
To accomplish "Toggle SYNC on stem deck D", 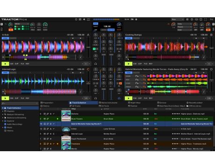I will tap(129, 73).
